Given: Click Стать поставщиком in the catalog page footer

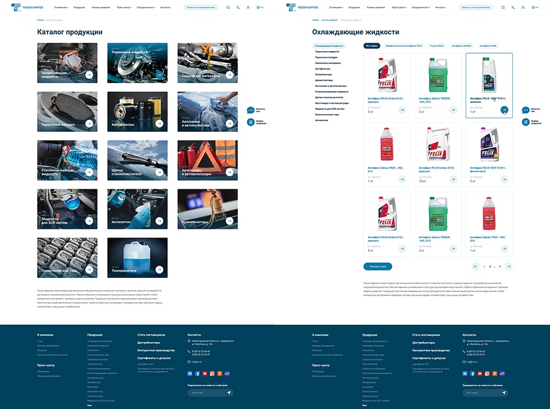Looking at the screenshot, I should pos(151,335).
